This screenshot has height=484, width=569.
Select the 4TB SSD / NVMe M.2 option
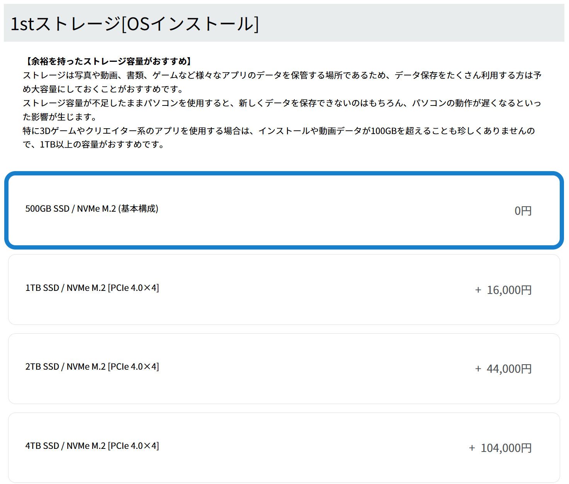pos(284,447)
